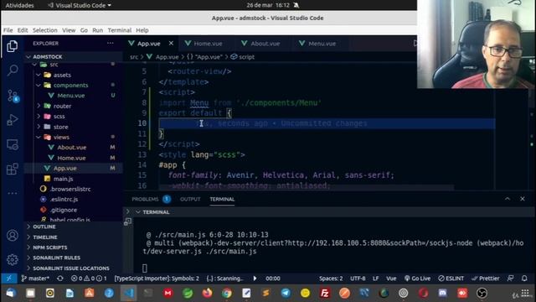Open Menu.vue in the explorer
Screen dimensions: 536x302
[70, 96]
